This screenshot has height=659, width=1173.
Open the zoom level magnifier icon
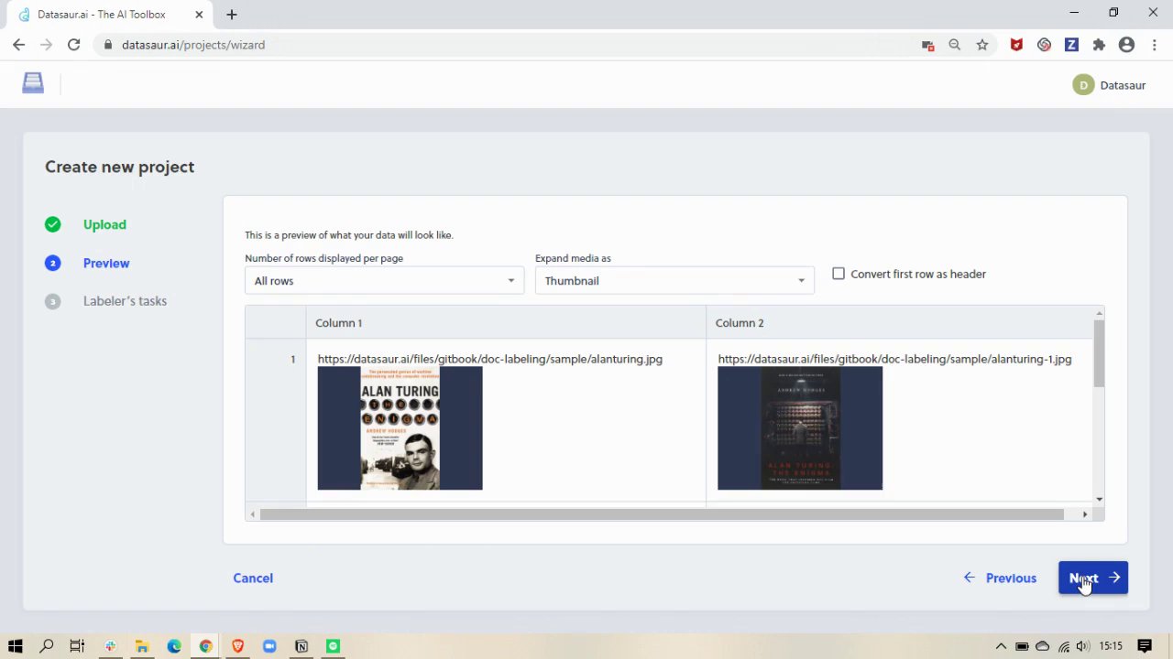tap(954, 45)
